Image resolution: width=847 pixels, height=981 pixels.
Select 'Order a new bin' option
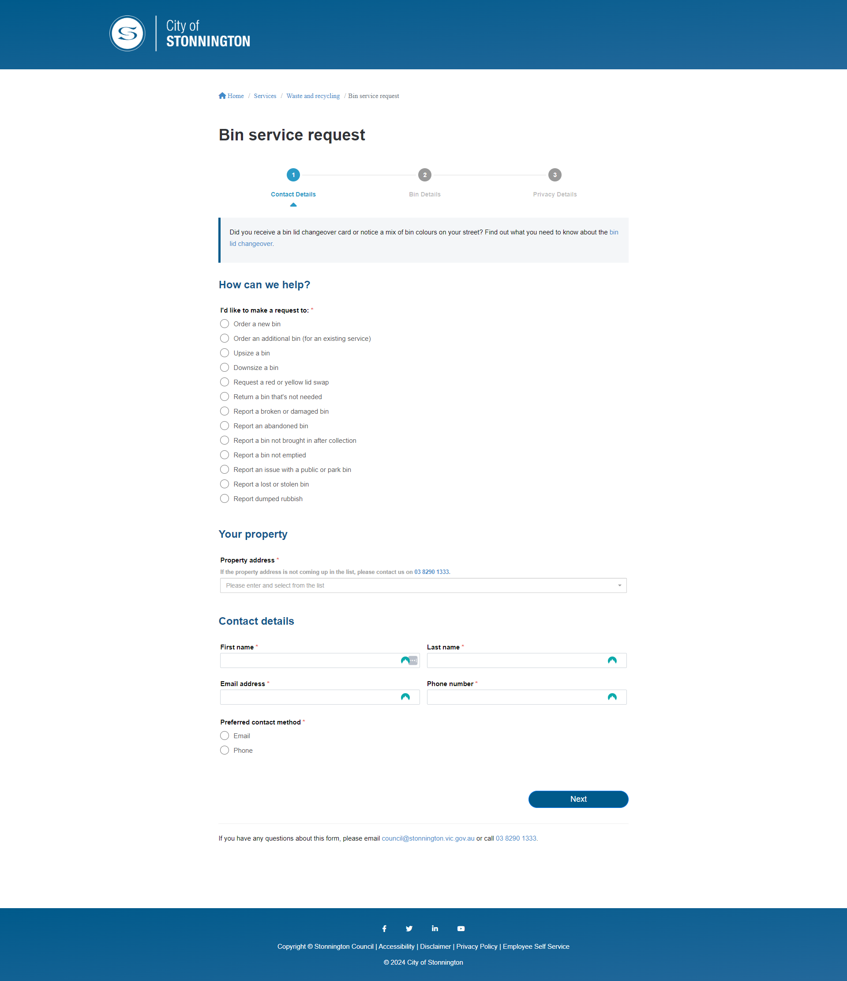click(225, 324)
